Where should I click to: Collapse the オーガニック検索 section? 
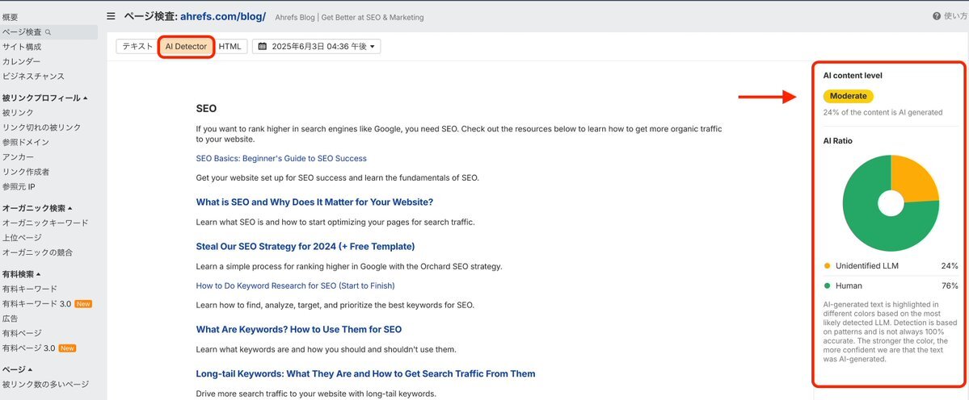[37, 208]
